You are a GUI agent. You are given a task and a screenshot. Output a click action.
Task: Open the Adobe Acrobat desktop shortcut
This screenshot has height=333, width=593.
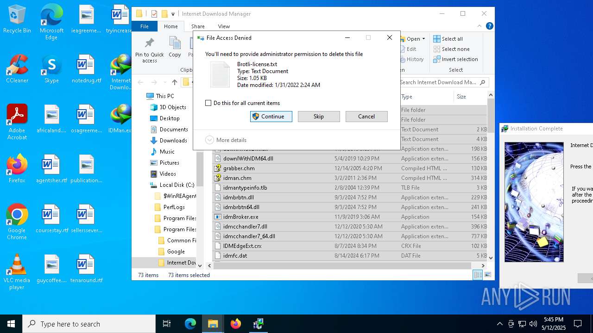(17, 122)
